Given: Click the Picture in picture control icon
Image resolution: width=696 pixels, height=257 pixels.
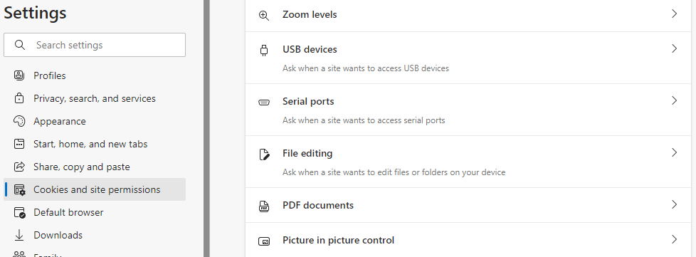Looking at the screenshot, I should [x=263, y=241].
